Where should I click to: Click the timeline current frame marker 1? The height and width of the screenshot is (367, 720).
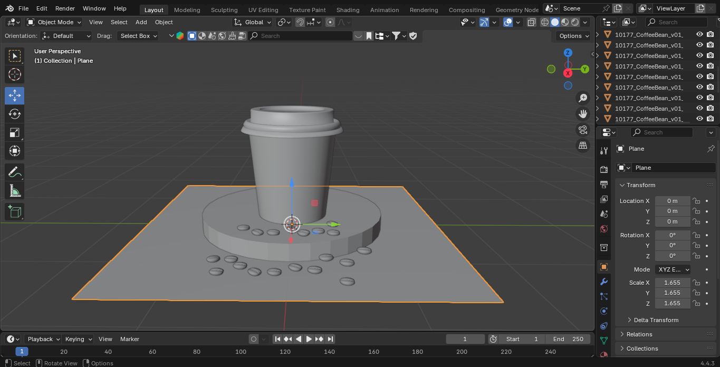[x=22, y=352]
